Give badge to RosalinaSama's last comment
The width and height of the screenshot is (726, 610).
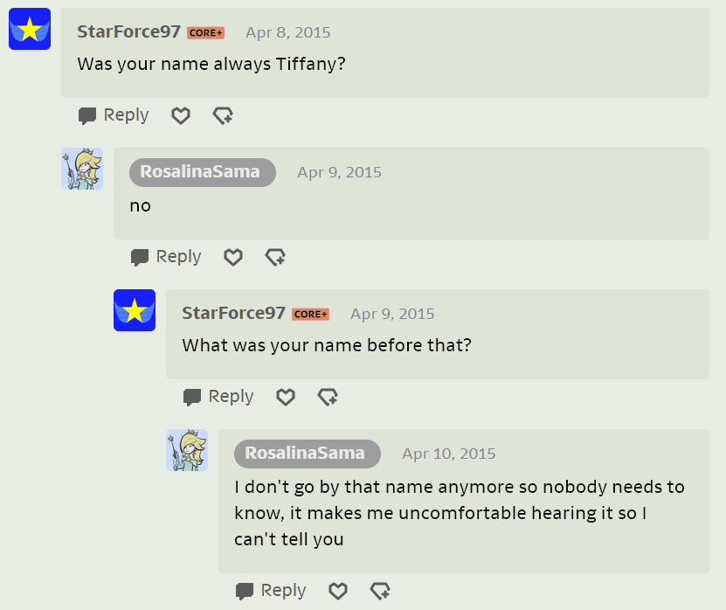pos(380,591)
